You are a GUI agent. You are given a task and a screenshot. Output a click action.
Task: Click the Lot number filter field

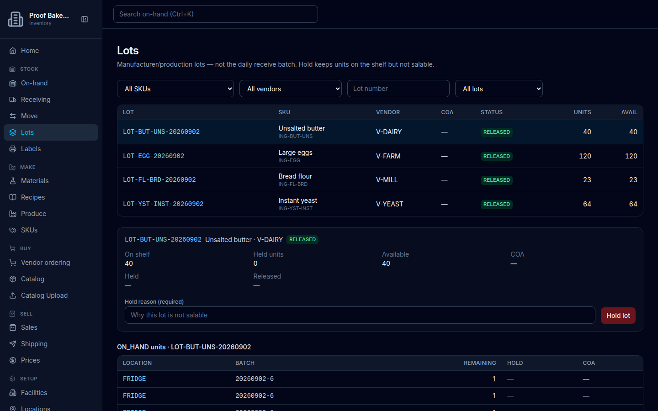[398, 89]
